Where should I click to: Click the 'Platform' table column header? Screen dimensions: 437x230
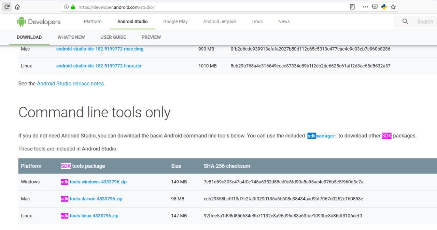click(31, 166)
